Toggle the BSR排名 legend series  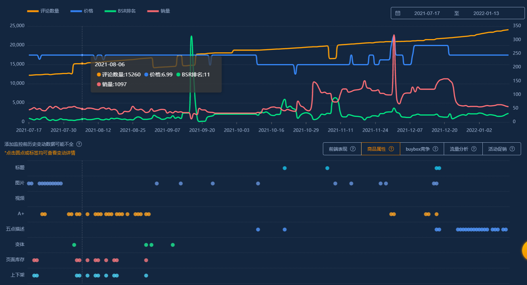(x=120, y=11)
